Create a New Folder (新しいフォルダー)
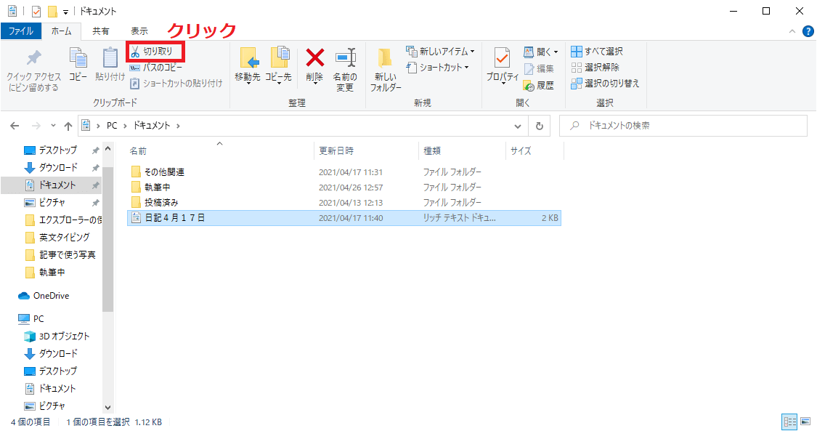 click(386, 71)
